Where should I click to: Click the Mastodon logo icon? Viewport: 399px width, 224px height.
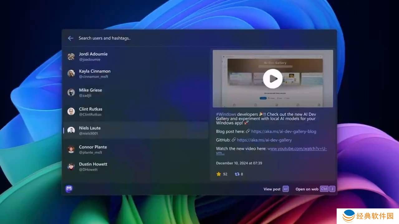click(69, 189)
